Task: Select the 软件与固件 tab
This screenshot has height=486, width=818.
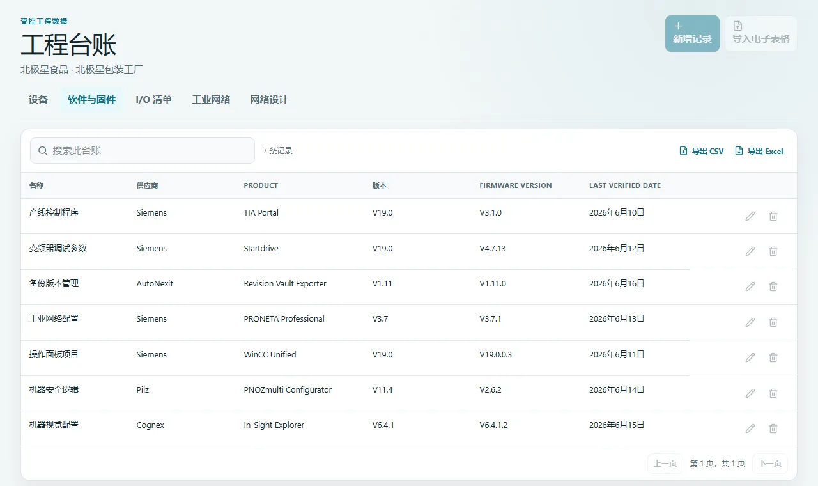Action: click(x=91, y=100)
